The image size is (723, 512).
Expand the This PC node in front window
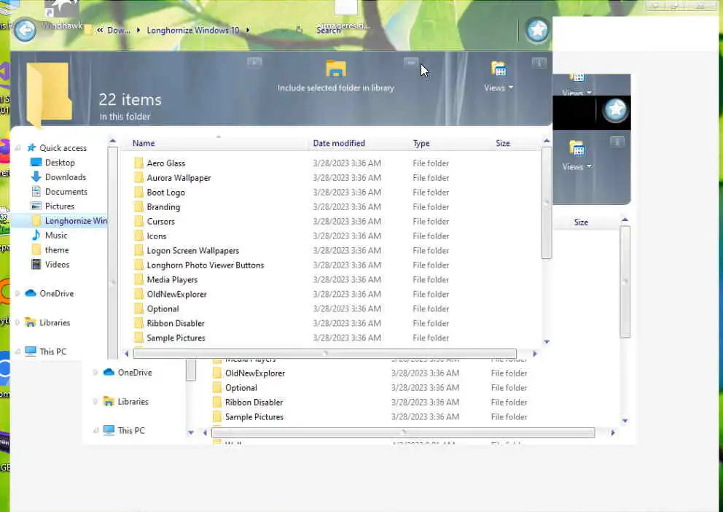coord(17,352)
